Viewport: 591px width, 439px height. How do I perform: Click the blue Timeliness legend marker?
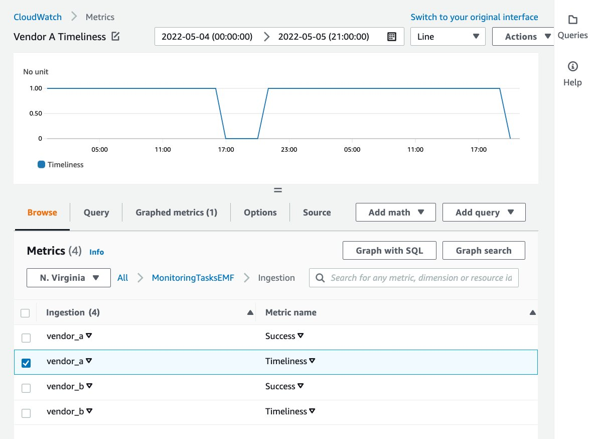point(40,164)
